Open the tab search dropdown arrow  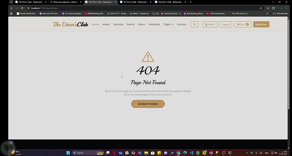pyautogui.click(x=11, y=2)
